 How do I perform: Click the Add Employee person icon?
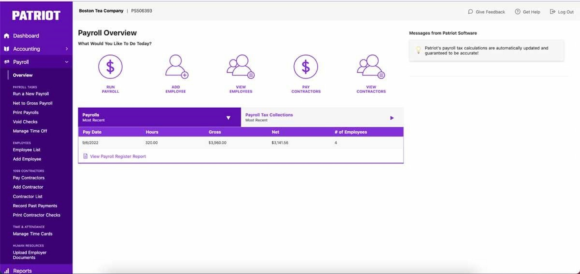pyautogui.click(x=176, y=67)
